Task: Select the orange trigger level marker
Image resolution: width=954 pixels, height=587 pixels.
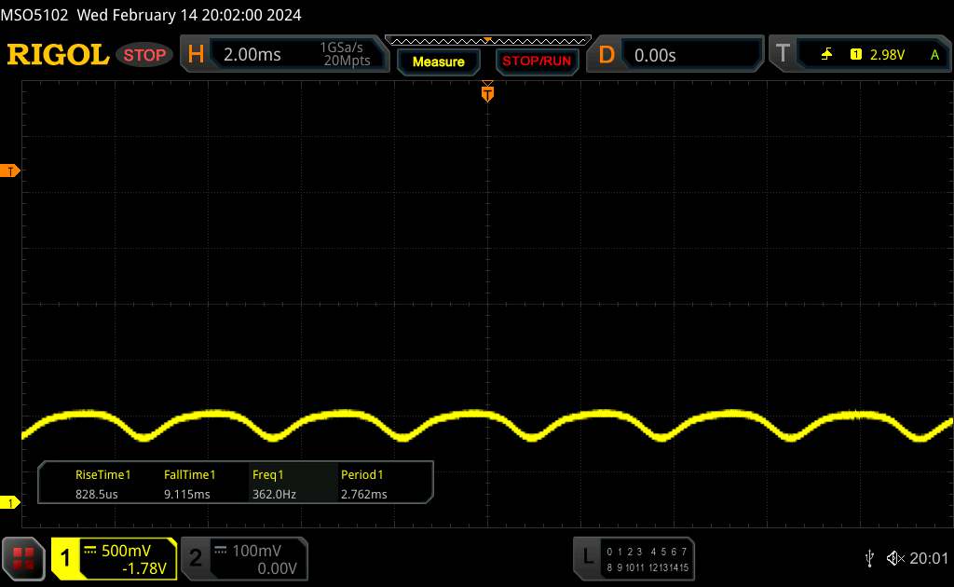Action: click(11, 171)
